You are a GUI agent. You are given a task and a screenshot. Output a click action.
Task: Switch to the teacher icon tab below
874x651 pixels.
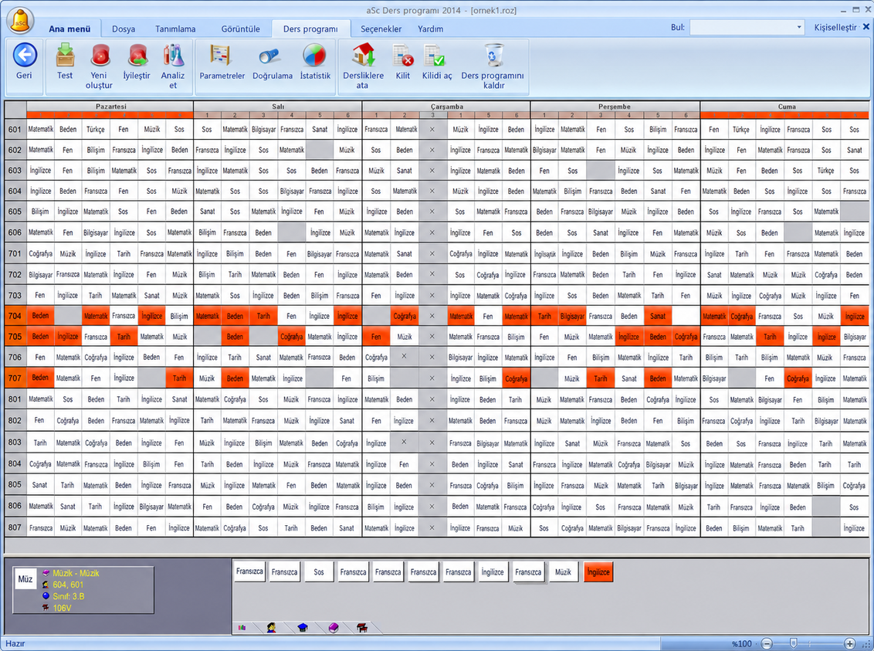[272, 628]
